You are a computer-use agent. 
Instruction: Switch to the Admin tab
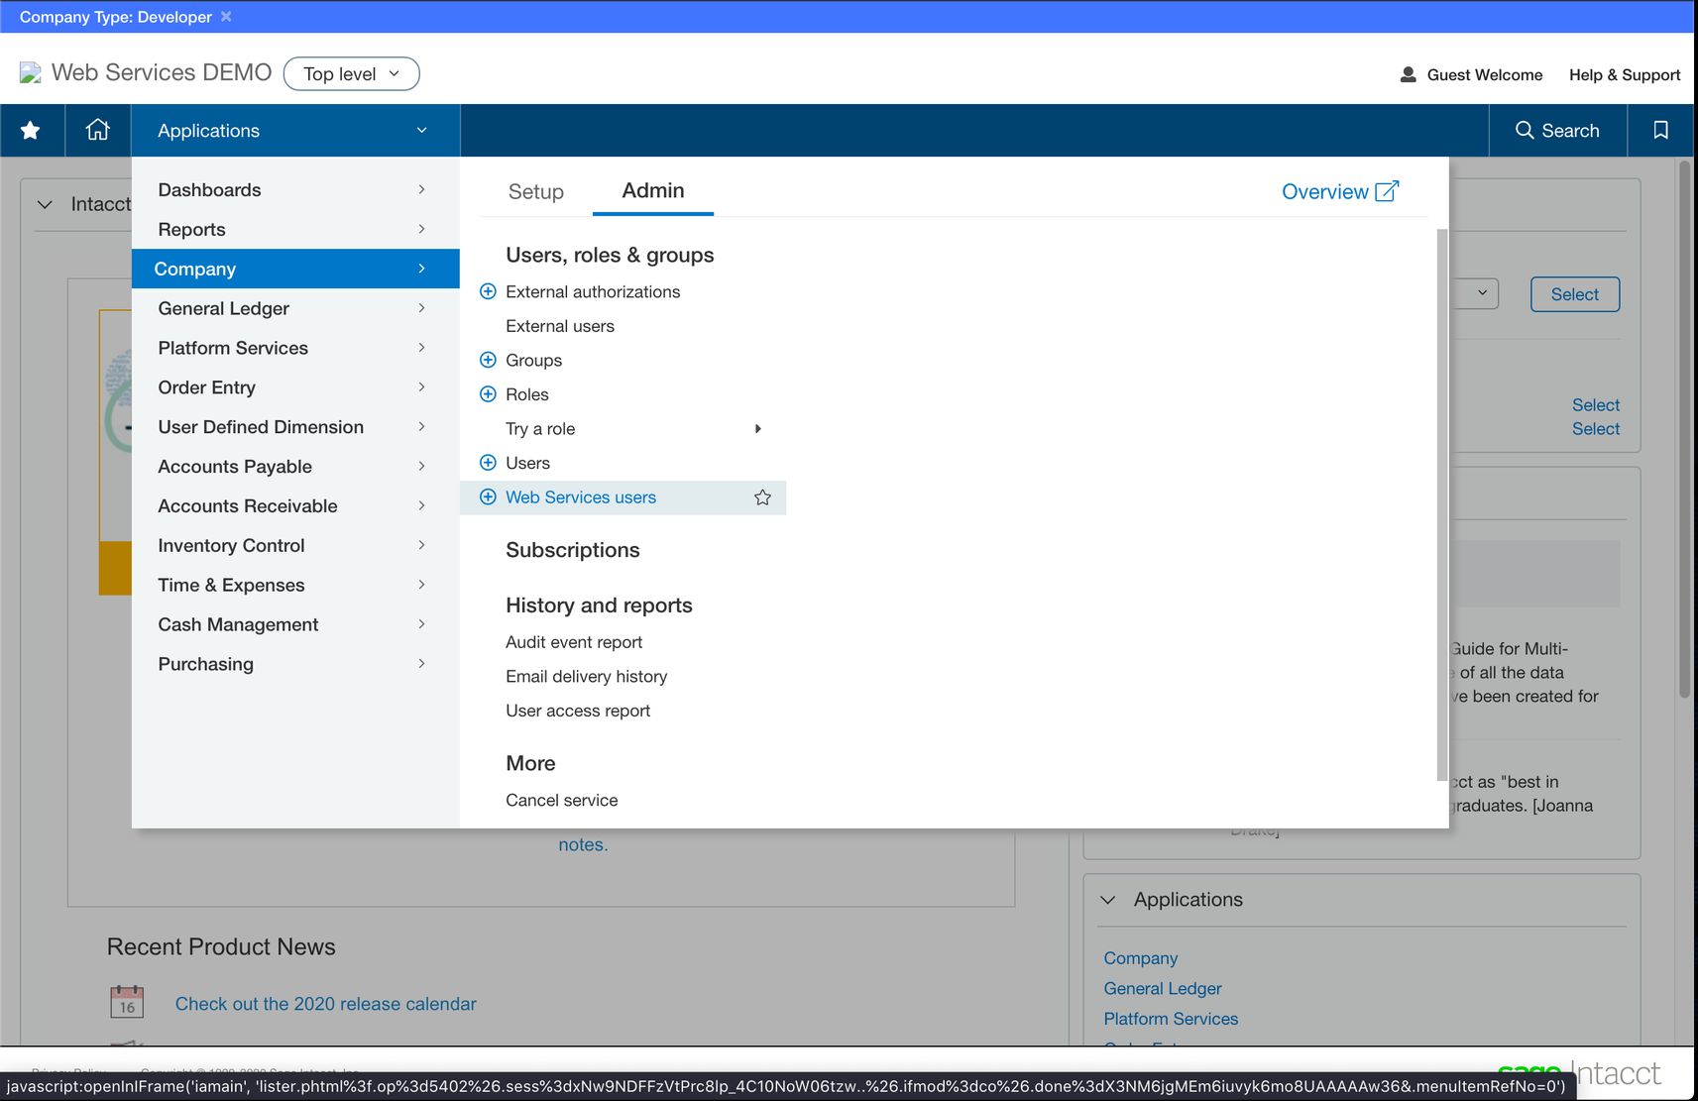[653, 190]
